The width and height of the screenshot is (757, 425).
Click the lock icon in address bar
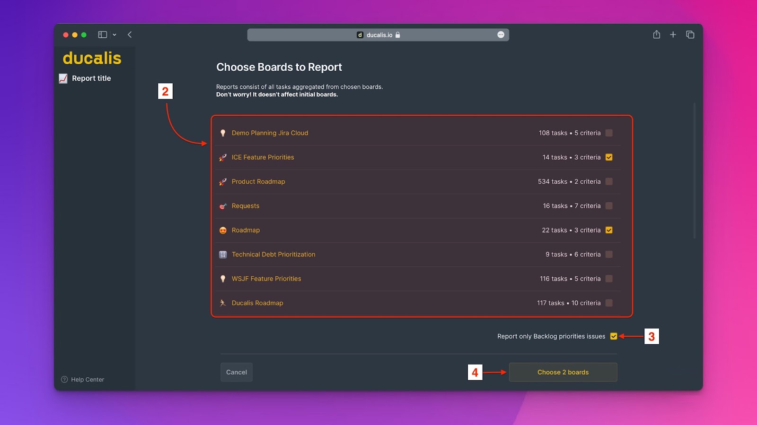pyautogui.click(x=397, y=35)
